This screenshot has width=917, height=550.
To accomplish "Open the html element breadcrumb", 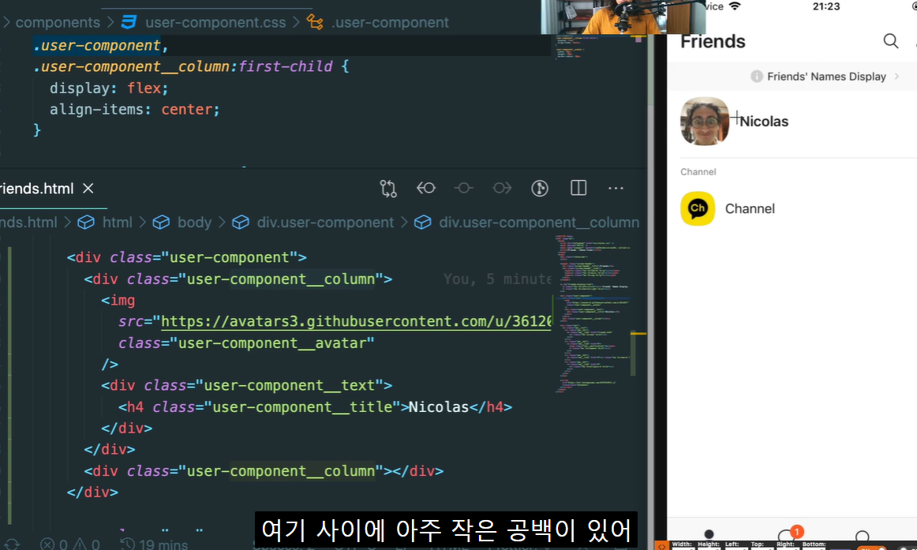I will coord(117,222).
